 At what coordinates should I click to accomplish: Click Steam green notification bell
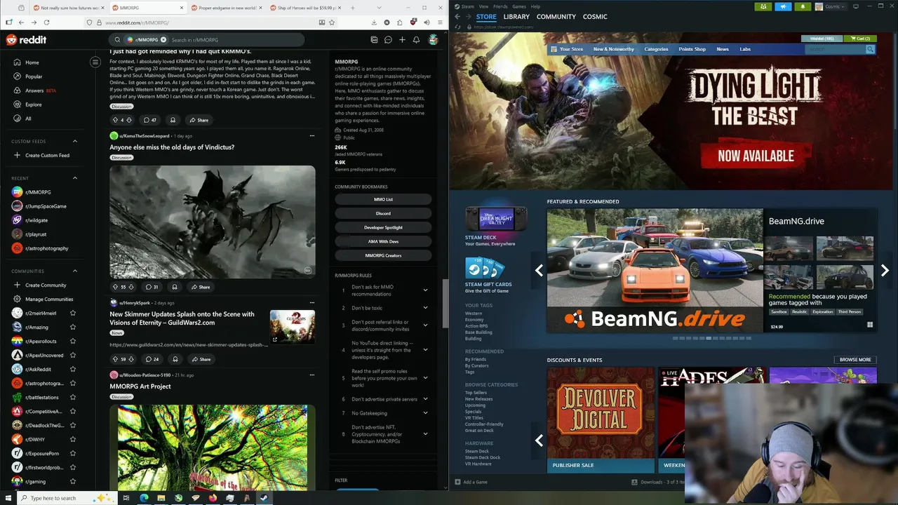click(x=803, y=6)
